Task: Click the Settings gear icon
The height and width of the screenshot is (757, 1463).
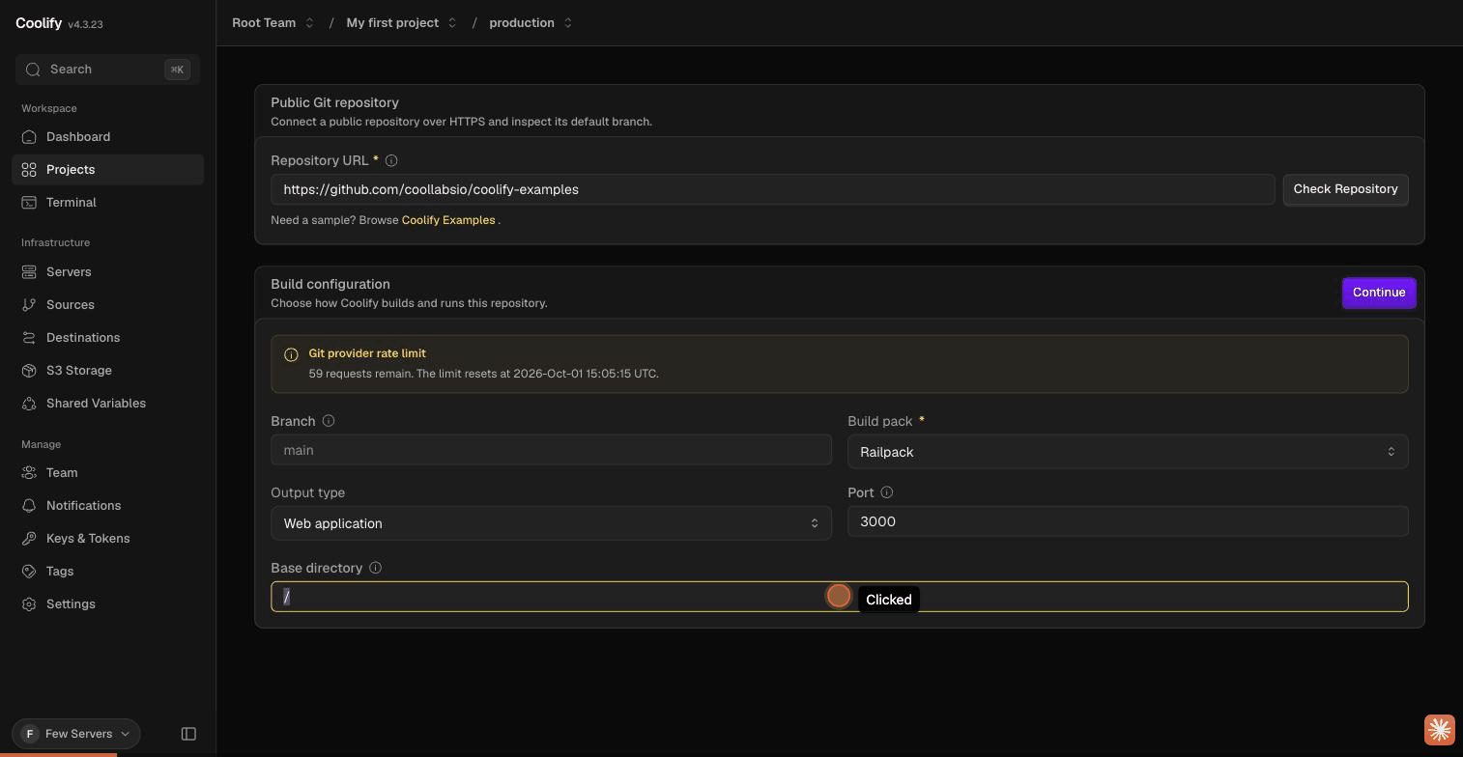Action: (x=30, y=604)
